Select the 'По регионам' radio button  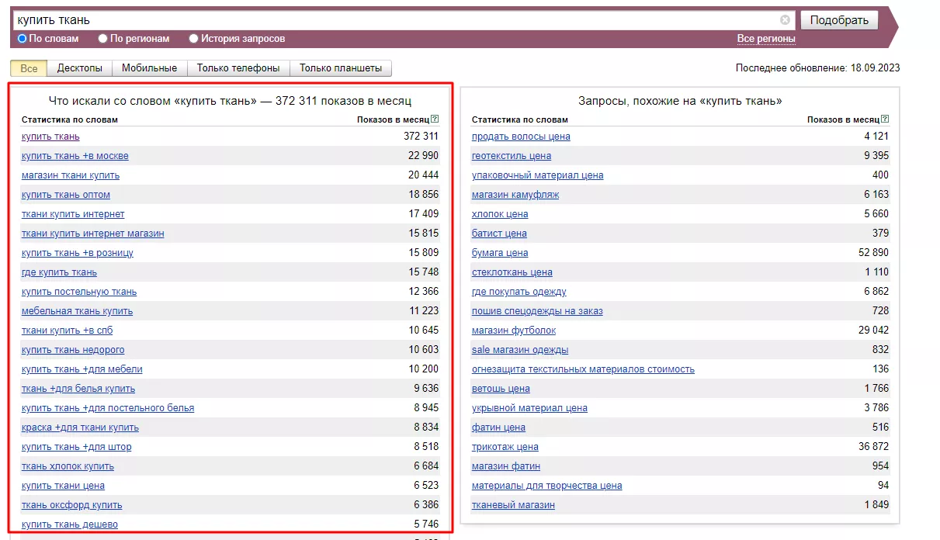tap(103, 38)
